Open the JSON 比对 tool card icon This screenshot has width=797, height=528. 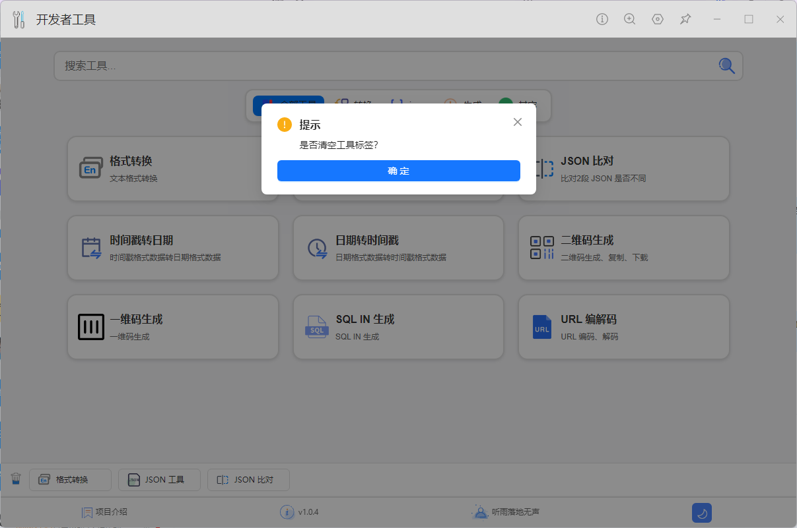click(544, 169)
